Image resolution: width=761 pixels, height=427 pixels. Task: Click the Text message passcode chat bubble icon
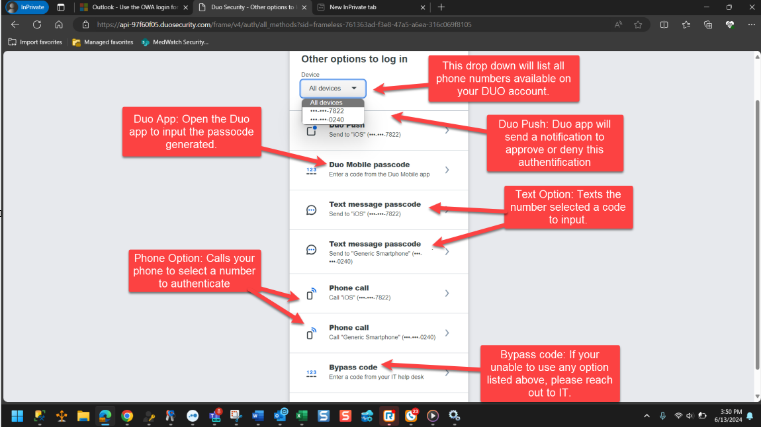point(311,209)
